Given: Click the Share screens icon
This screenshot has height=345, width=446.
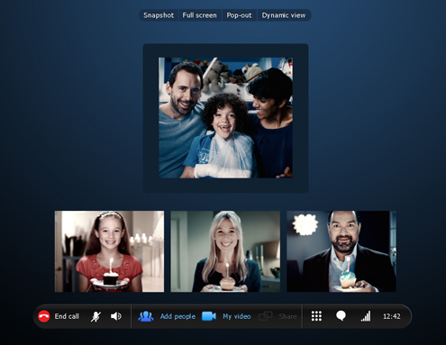Looking at the screenshot, I should [266, 316].
